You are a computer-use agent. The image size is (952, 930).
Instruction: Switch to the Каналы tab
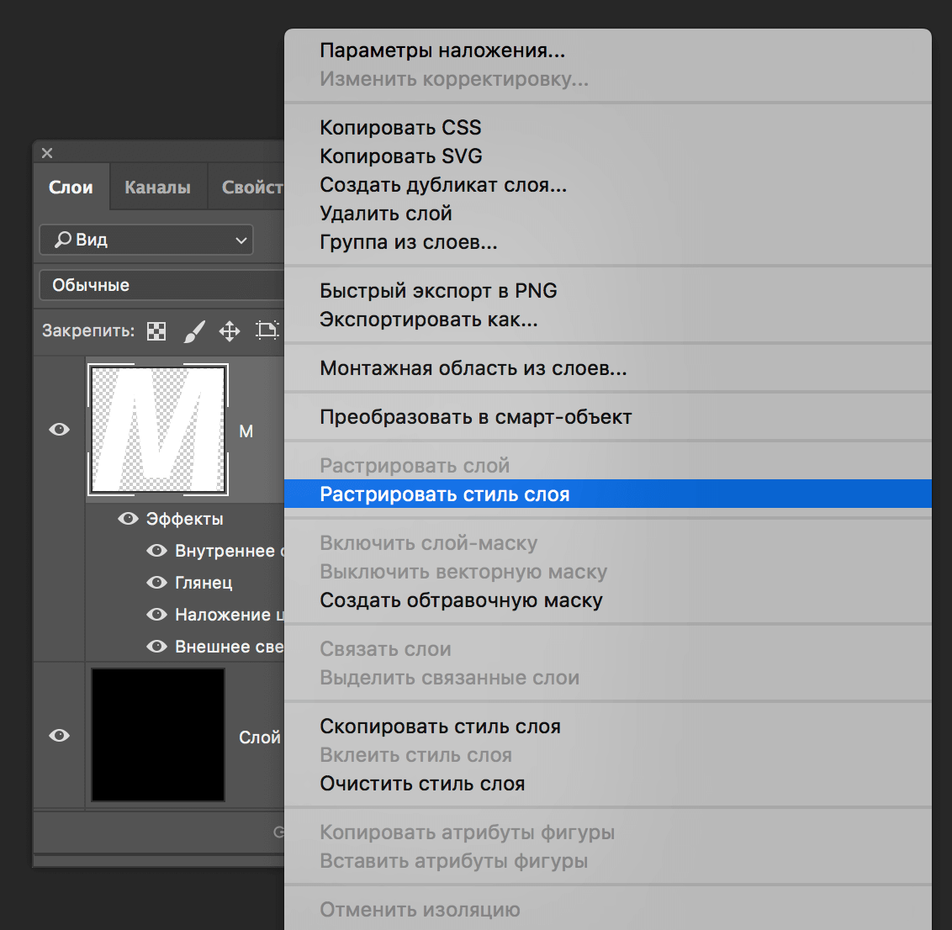(x=157, y=188)
